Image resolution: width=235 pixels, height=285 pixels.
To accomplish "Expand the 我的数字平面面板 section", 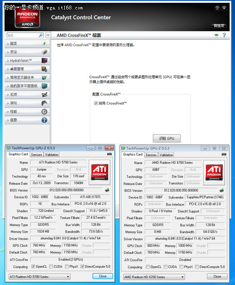I will [x=27, y=86].
